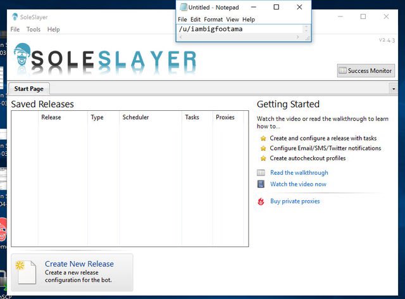The width and height of the screenshot is (405, 299).
Task: Click the star beside Configure Email/SMS/Twitter notifications
Action: click(263, 148)
